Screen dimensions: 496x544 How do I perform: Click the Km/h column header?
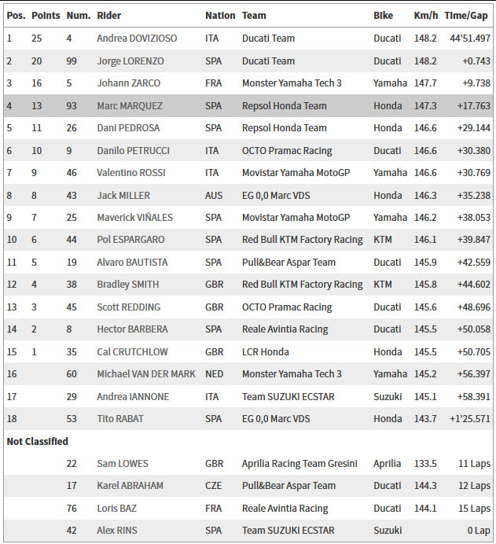click(x=426, y=16)
